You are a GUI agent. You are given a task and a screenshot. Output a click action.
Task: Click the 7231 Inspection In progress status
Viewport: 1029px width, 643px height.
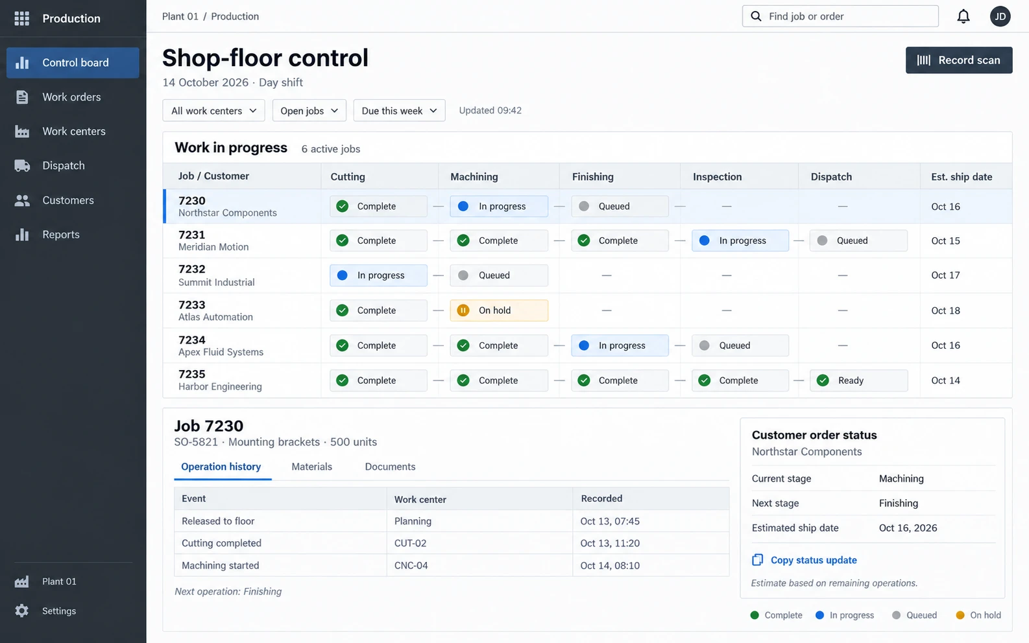coord(740,240)
